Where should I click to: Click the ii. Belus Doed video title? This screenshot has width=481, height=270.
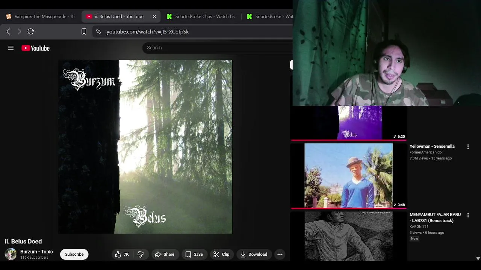tap(23, 241)
